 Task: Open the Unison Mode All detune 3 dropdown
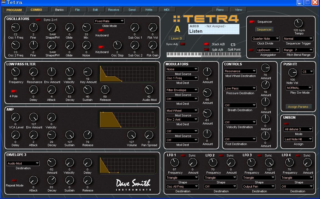click(x=298, y=129)
